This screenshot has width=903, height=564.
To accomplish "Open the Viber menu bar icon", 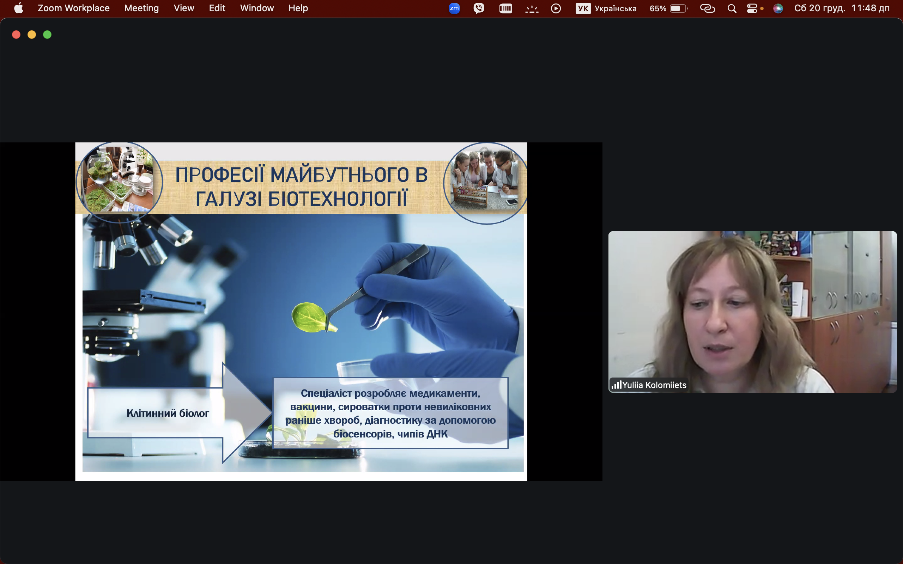I will pos(479,8).
